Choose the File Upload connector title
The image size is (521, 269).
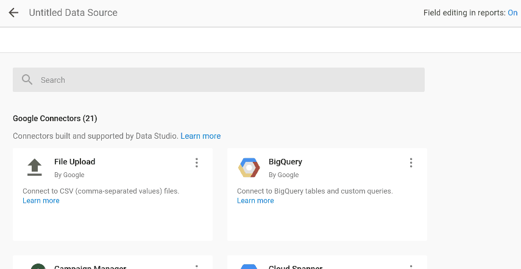(74, 162)
